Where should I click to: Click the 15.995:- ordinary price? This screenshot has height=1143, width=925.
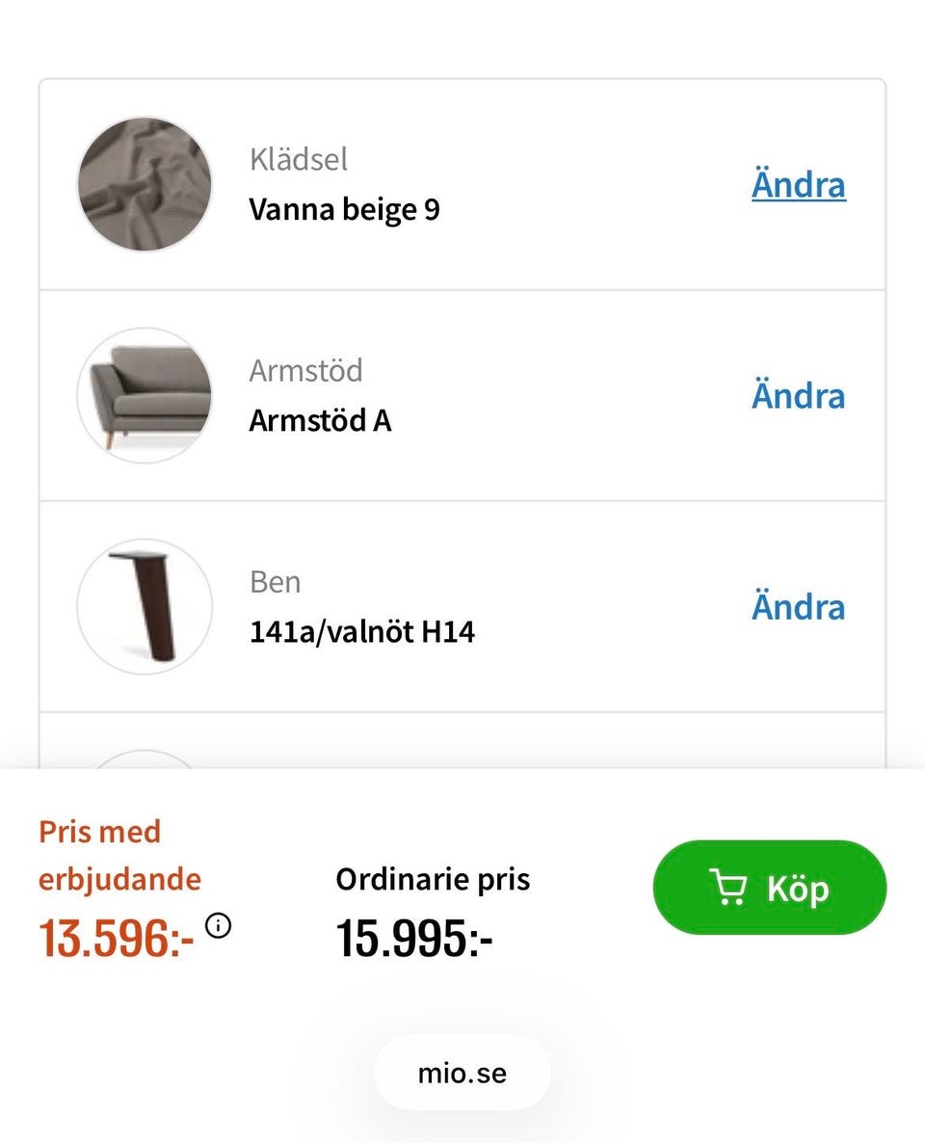pyautogui.click(x=414, y=938)
